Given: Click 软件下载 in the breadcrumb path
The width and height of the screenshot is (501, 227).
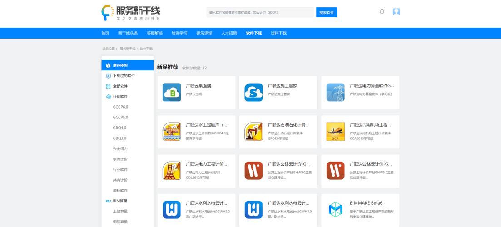Looking at the screenshot, I should [146, 49].
